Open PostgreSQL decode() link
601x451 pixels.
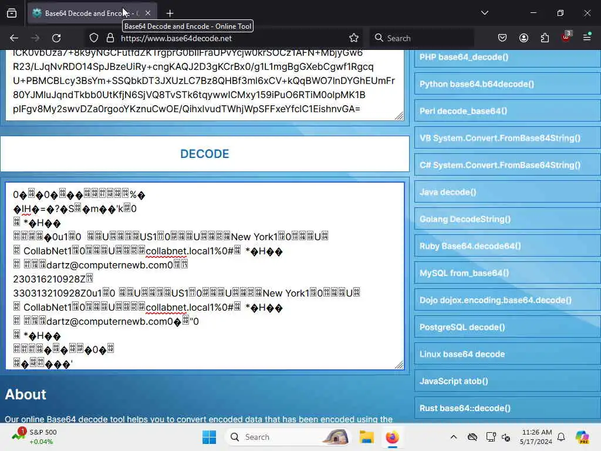pos(508,327)
